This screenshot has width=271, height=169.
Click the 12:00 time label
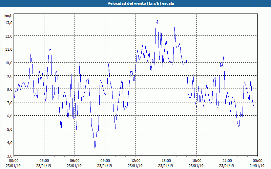point(136,161)
